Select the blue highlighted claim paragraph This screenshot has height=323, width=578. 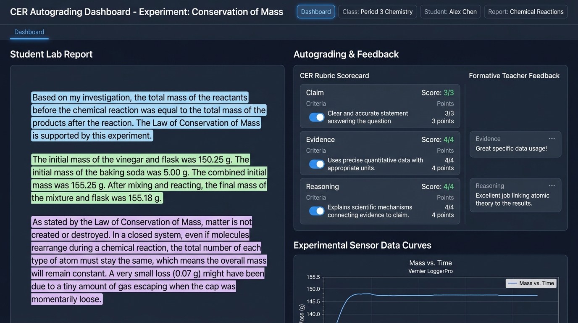pyautogui.click(x=149, y=116)
